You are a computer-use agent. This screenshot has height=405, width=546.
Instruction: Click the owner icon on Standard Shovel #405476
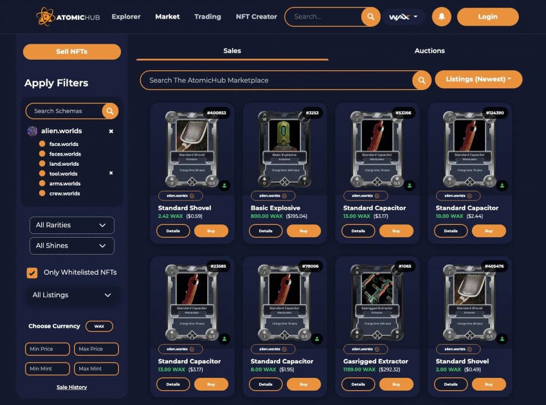click(x=502, y=338)
